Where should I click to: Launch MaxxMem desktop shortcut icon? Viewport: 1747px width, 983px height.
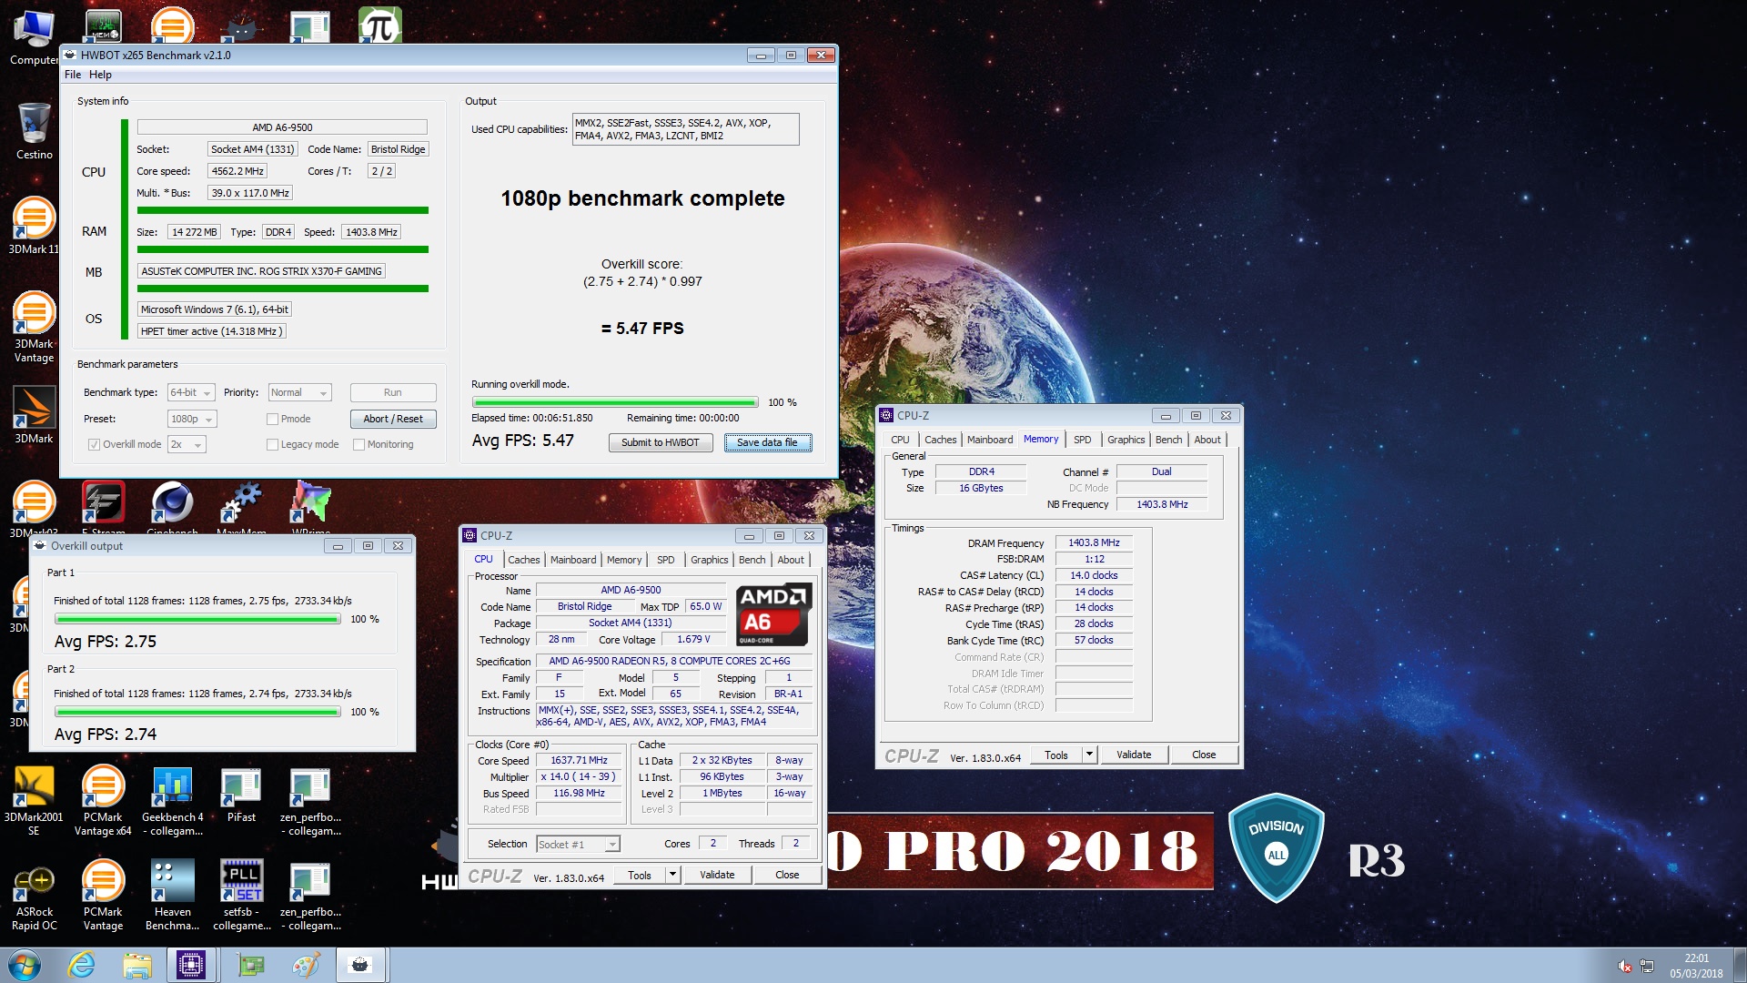(x=241, y=506)
